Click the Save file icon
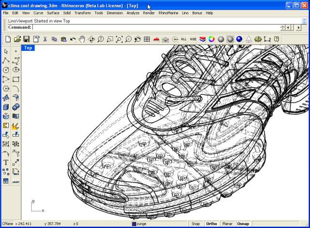The width and height of the screenshot is (310, 228). [27, 39]
